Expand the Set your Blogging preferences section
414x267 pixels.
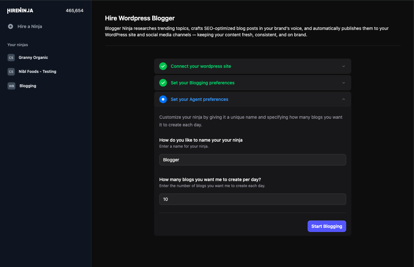343,83
